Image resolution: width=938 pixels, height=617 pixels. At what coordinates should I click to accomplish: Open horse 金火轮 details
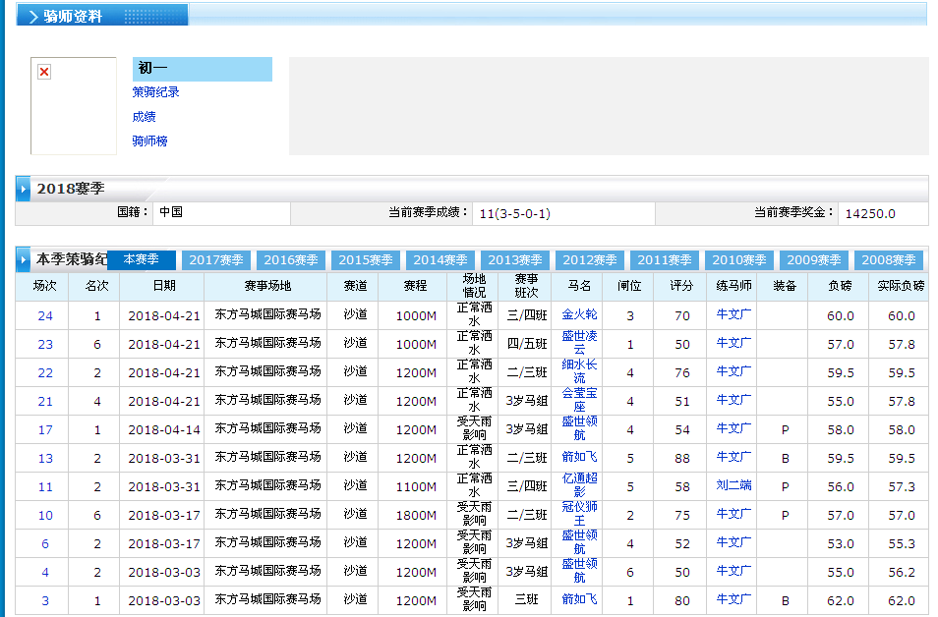pyautogui.click(x=579, y=315)
